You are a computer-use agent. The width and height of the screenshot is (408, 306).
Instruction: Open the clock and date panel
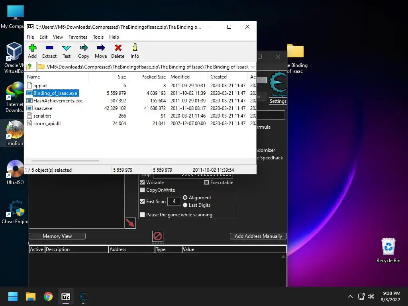pyautogui.click(x=390, y=296)
